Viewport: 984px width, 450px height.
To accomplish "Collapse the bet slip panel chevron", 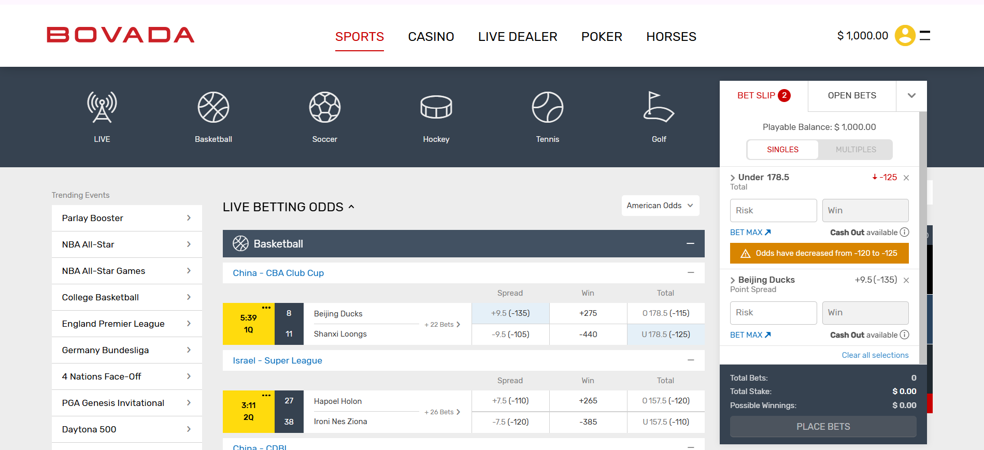I will (x=911, y=96).
